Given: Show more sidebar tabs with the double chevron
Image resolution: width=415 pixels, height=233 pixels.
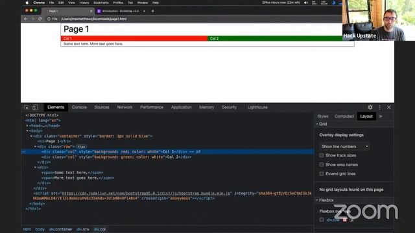Looking at the screenshot, I should pos(381,116).
